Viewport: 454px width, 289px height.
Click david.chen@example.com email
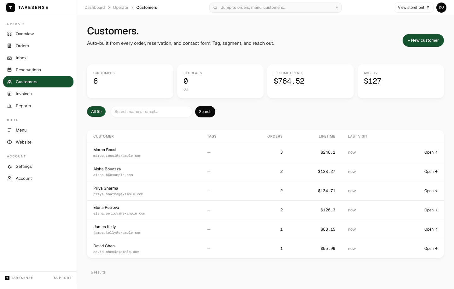point(116,252)
